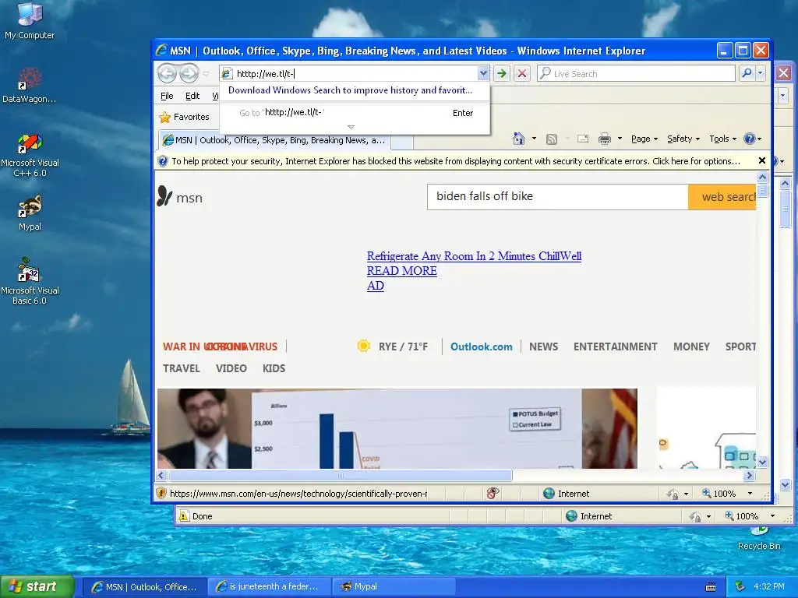Image resolution: width=798 pixels, height=598 pixels.
Task: Open the Edit menu
Action: (x=192, y=96)
